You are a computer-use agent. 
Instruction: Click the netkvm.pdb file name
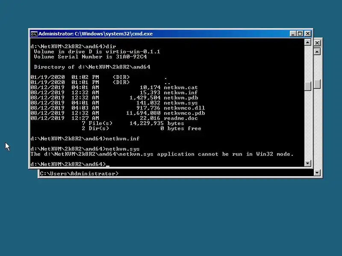pyautogui.click(x=181, y=98)
